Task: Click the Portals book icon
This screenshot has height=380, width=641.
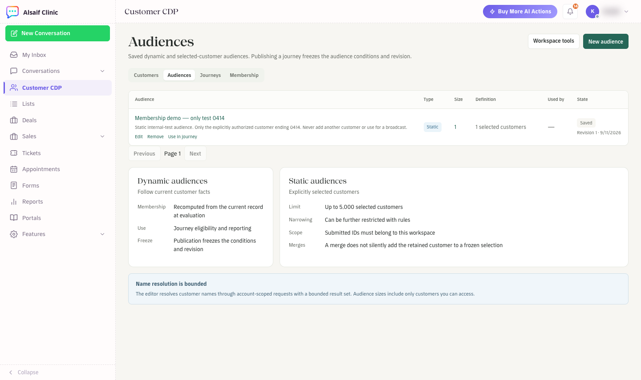Action: [x=14, y=218]
